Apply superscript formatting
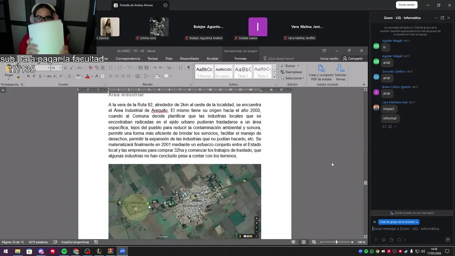 pos(60,76)
